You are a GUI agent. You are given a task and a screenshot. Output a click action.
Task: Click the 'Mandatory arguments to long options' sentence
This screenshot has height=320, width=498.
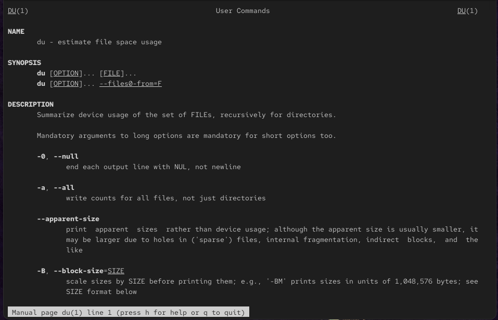pyautogui.click(x=186, y=136)
